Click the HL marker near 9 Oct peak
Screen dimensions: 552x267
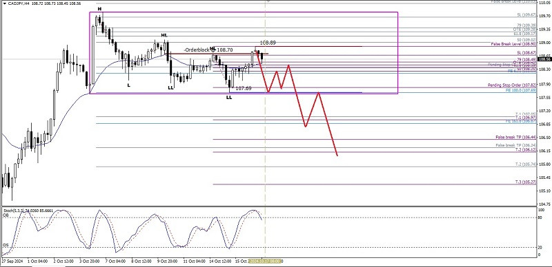point(164,35)
